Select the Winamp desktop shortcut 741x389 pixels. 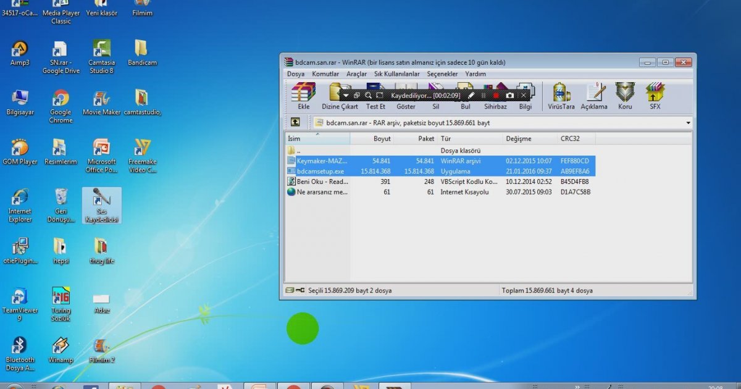coord(61,350)
